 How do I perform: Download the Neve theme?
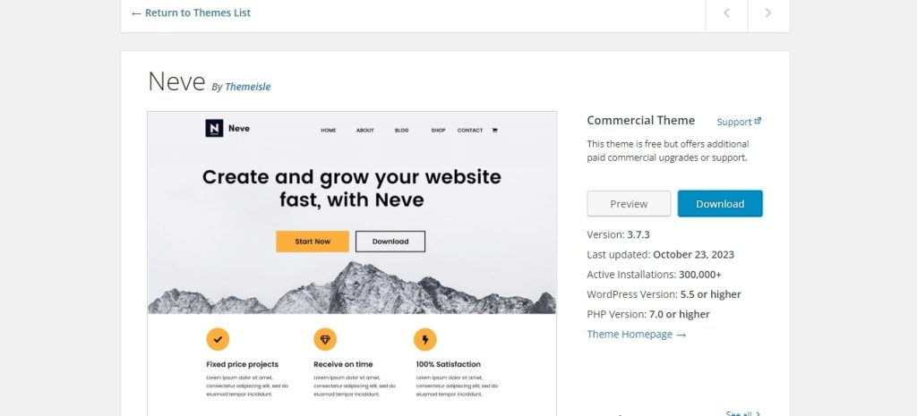[x=720, y=203]
